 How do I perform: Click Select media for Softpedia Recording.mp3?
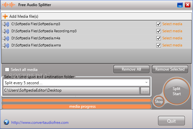tap(172, 31)
